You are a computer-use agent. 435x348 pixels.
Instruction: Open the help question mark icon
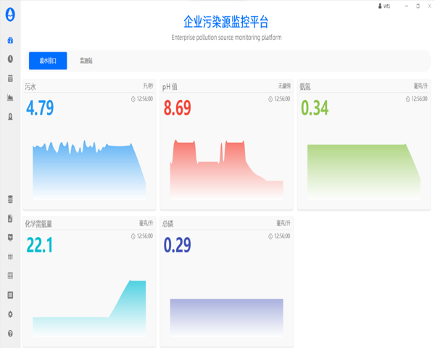pyautogui.click(x=10, y=333)
